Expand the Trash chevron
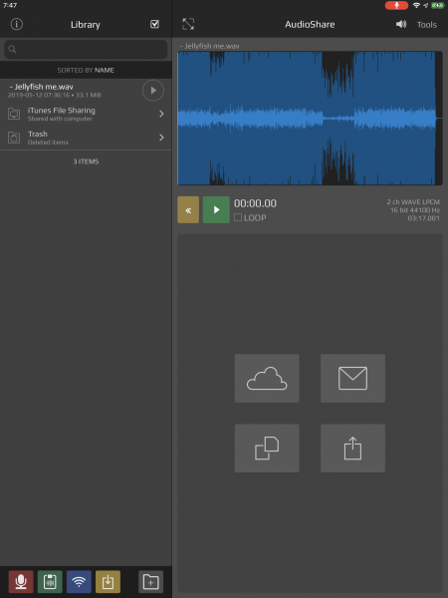 tap(161, 138)
